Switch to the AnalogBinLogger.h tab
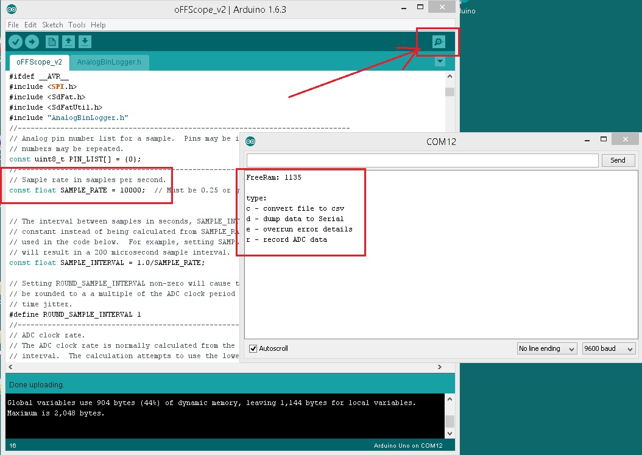The width and height of the screenshot is (642, 455). [109, 62]
